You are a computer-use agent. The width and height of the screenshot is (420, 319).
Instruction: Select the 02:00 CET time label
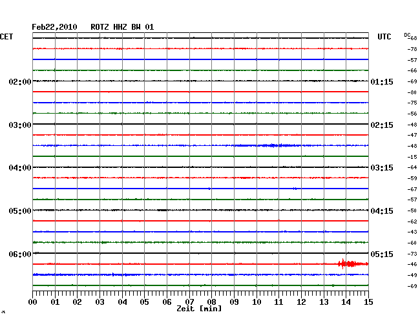point(20,81)
